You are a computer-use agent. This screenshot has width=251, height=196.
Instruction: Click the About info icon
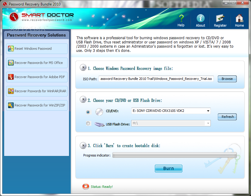pos(200,18)
